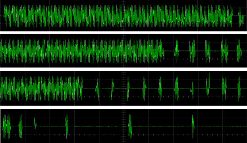Select the bottom trace pulse at center gridline
This screenshot has height=143, width=247.
pos(130,126)
